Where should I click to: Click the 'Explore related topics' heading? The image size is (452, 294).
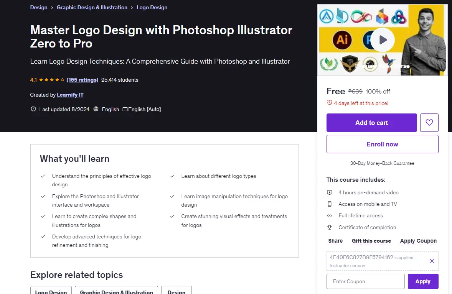click(76, 275)
